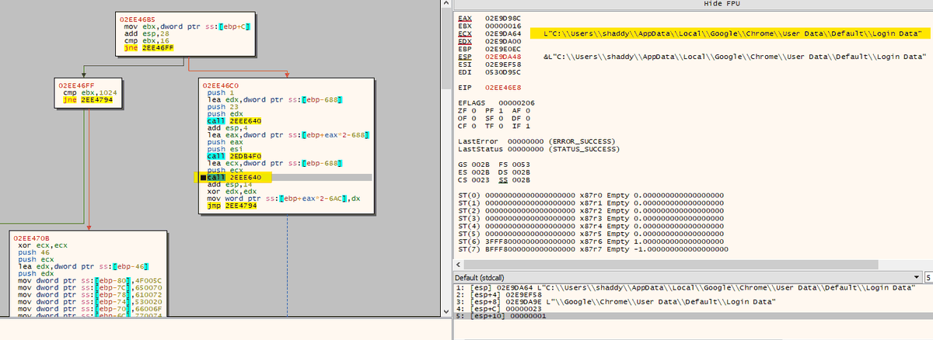Click the 02EE470B graph node header
Viewport: 933px width, 340px height.
point(30,238)
